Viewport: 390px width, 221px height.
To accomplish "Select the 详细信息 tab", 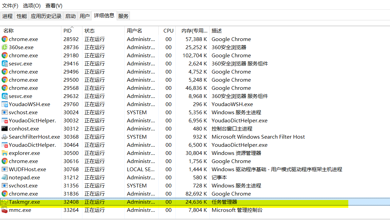I will click(x=104, y=15).
